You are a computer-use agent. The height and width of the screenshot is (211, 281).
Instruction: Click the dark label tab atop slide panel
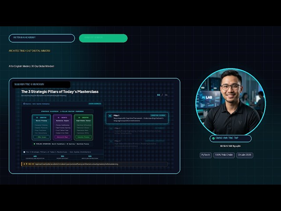[x=41, y=84]
